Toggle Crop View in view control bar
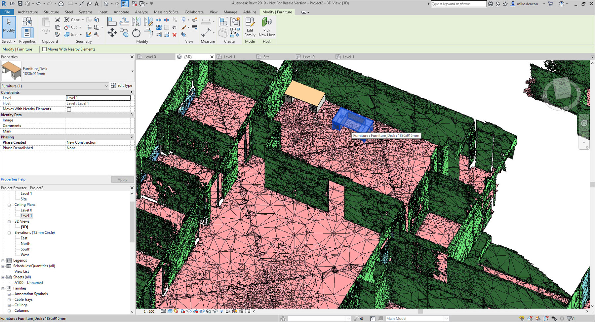Viewport: 595px width, 322px height. (196, 311)
